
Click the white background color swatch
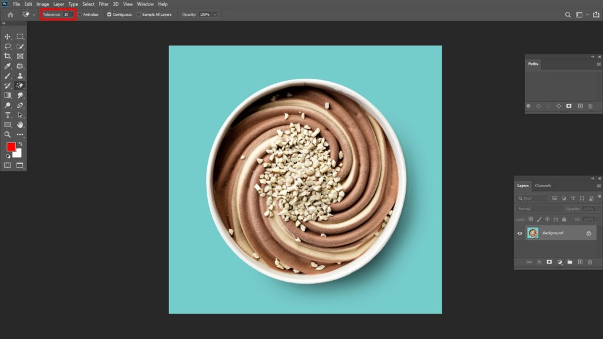click(x=18, y=154)
